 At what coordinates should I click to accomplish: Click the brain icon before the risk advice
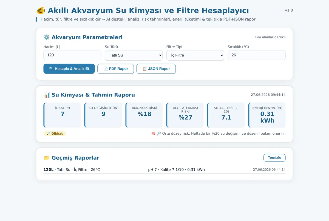point(154,134)
